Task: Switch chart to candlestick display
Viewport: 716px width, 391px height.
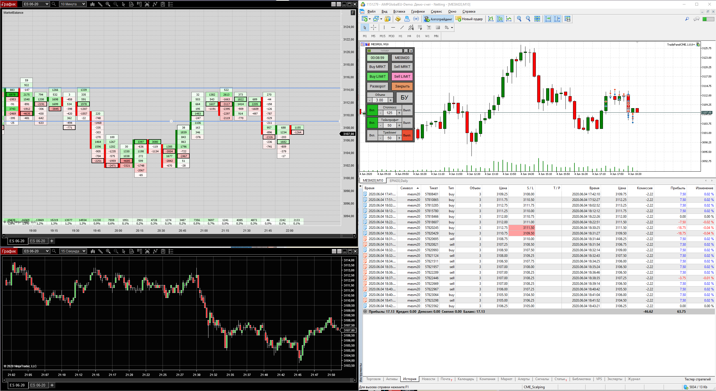Action: [x=500, y=19]
